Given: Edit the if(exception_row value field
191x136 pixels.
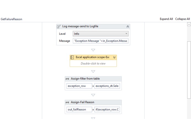Looking at the screenshot, I should [x=107, y=109].
